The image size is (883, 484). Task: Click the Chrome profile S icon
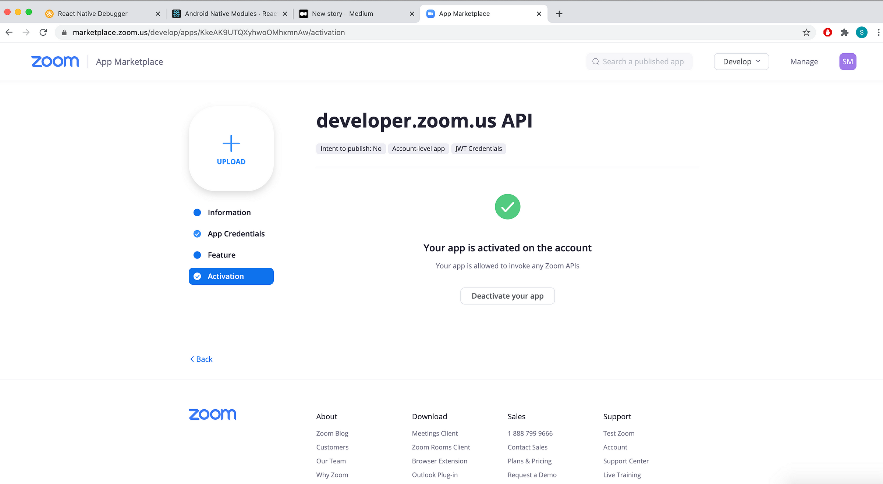(861, 32)
